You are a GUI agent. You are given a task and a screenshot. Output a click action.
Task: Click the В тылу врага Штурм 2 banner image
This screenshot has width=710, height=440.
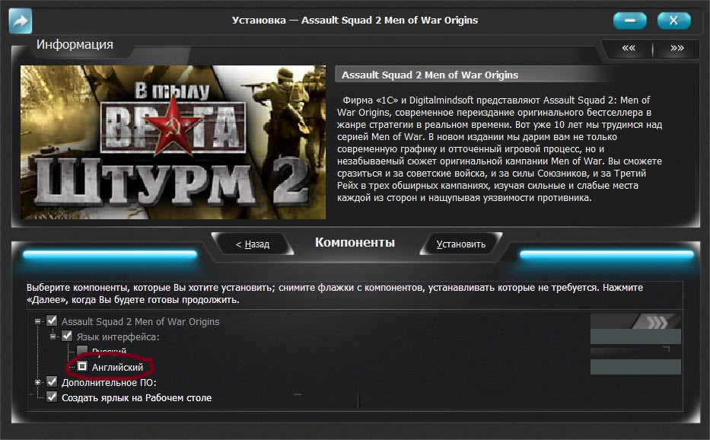[173, 142]
